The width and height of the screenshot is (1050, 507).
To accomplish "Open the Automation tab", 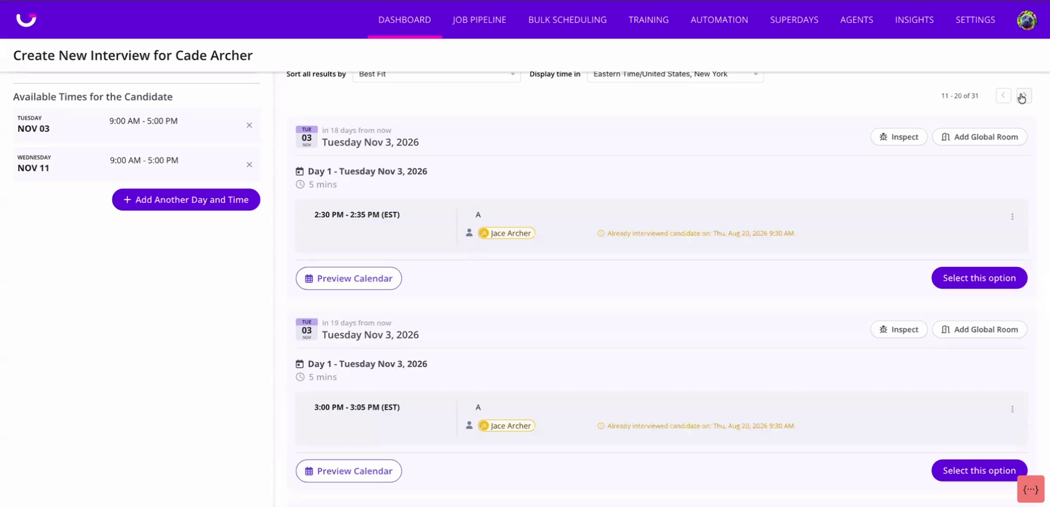I will 719,19.
